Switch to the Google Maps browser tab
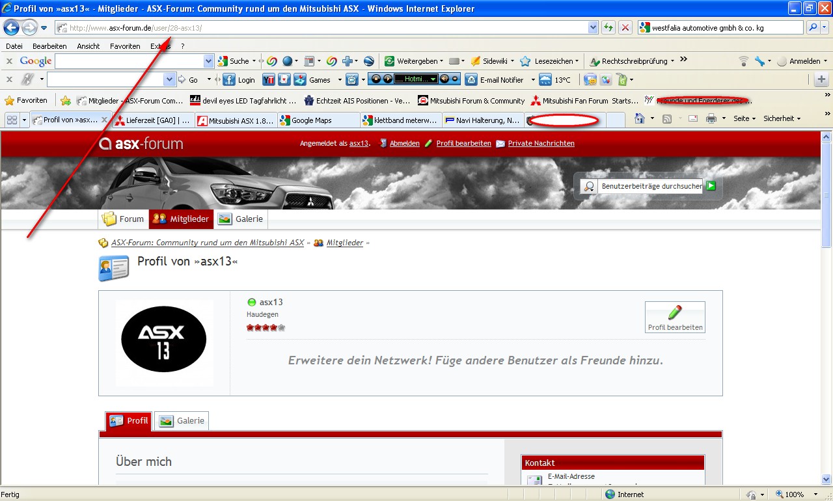Screen dimensions: 833x501 pos(319,120)
